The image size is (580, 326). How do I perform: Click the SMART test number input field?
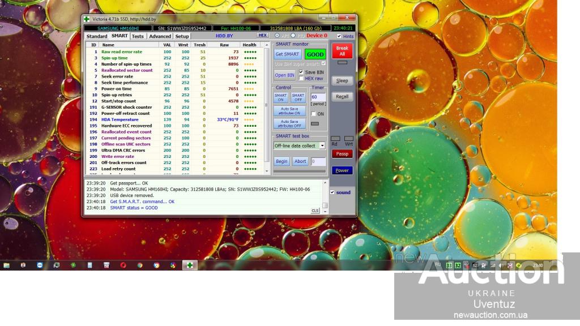click(318, 161)
